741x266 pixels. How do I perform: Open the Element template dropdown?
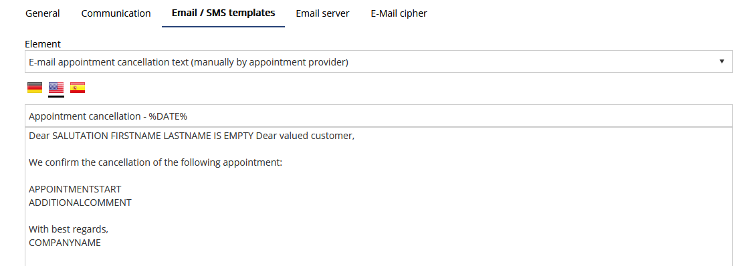(x=379, y=62)
